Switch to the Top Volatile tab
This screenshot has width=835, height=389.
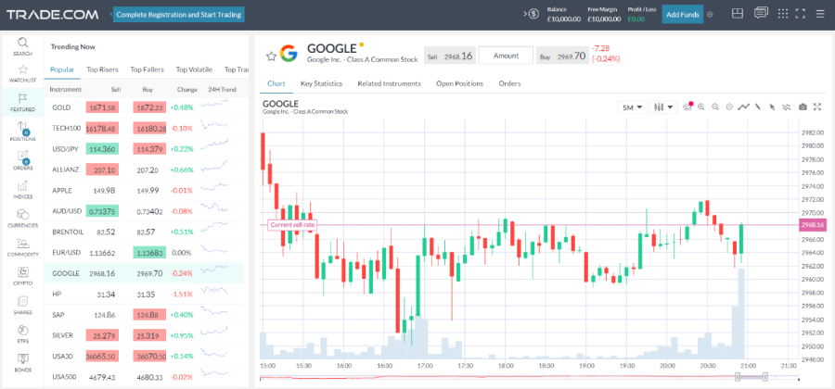(194, 69)
